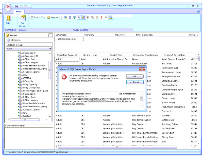203x157 pixels.
Task: Toggle Design Mode in the Query Designer toolbar
Action: click(111, 17)
